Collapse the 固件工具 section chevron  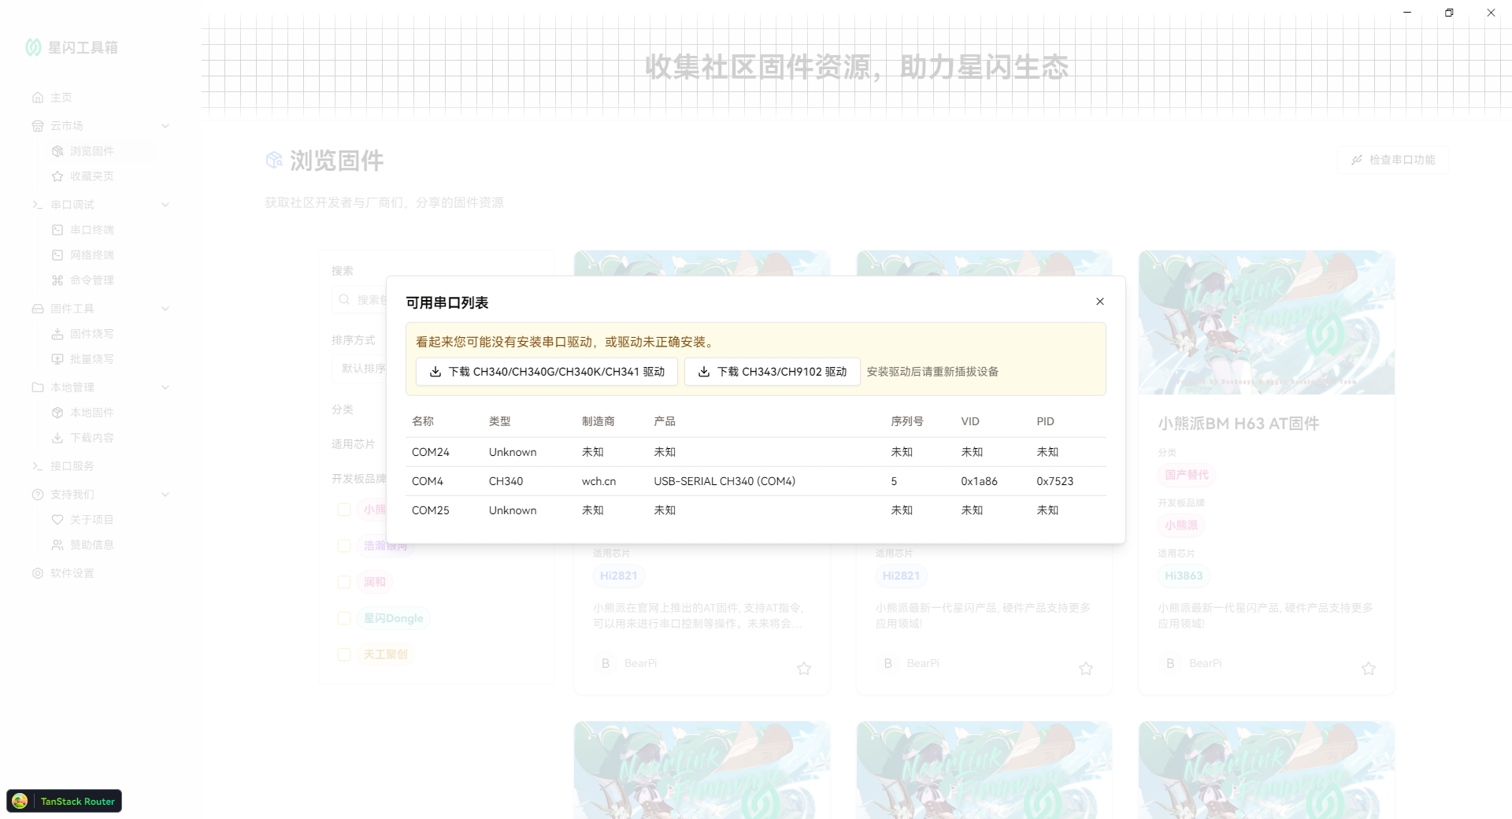click(165, 309)
